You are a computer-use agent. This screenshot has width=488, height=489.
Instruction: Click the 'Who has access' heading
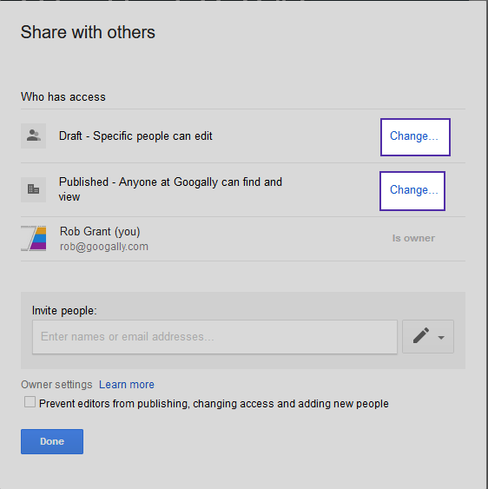pos(63,96)
